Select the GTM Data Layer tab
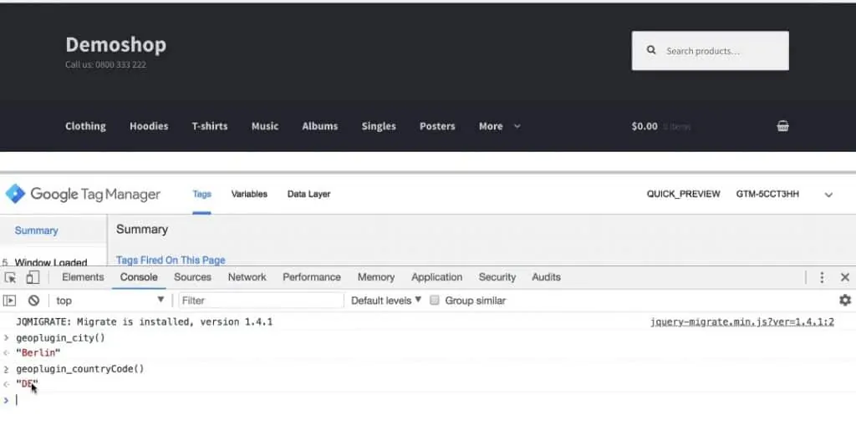Screen dimensions: 856x435 pyautogui.click(x=308, y=194)
